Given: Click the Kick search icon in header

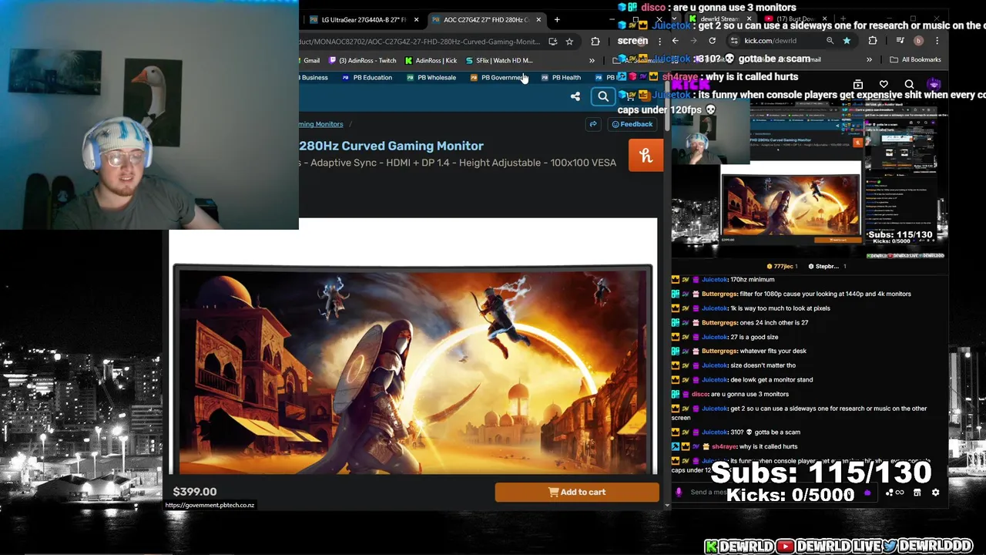Looking at the screenshot, I should coord(909,85).
